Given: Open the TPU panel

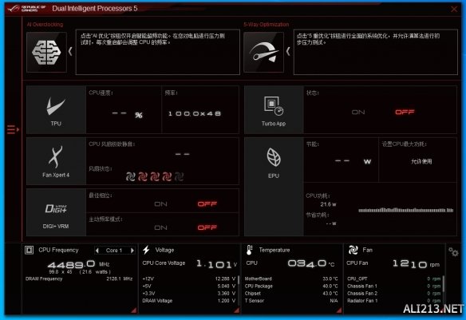Looking at the screenshot, I should click(x=56, y=110).
